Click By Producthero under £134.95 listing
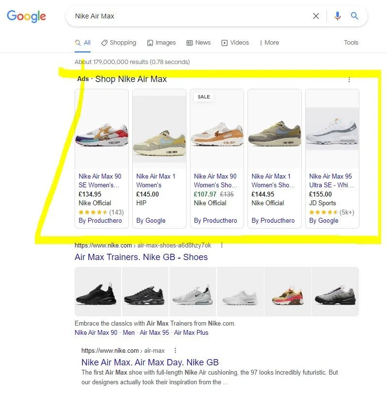 coord(100,220)
